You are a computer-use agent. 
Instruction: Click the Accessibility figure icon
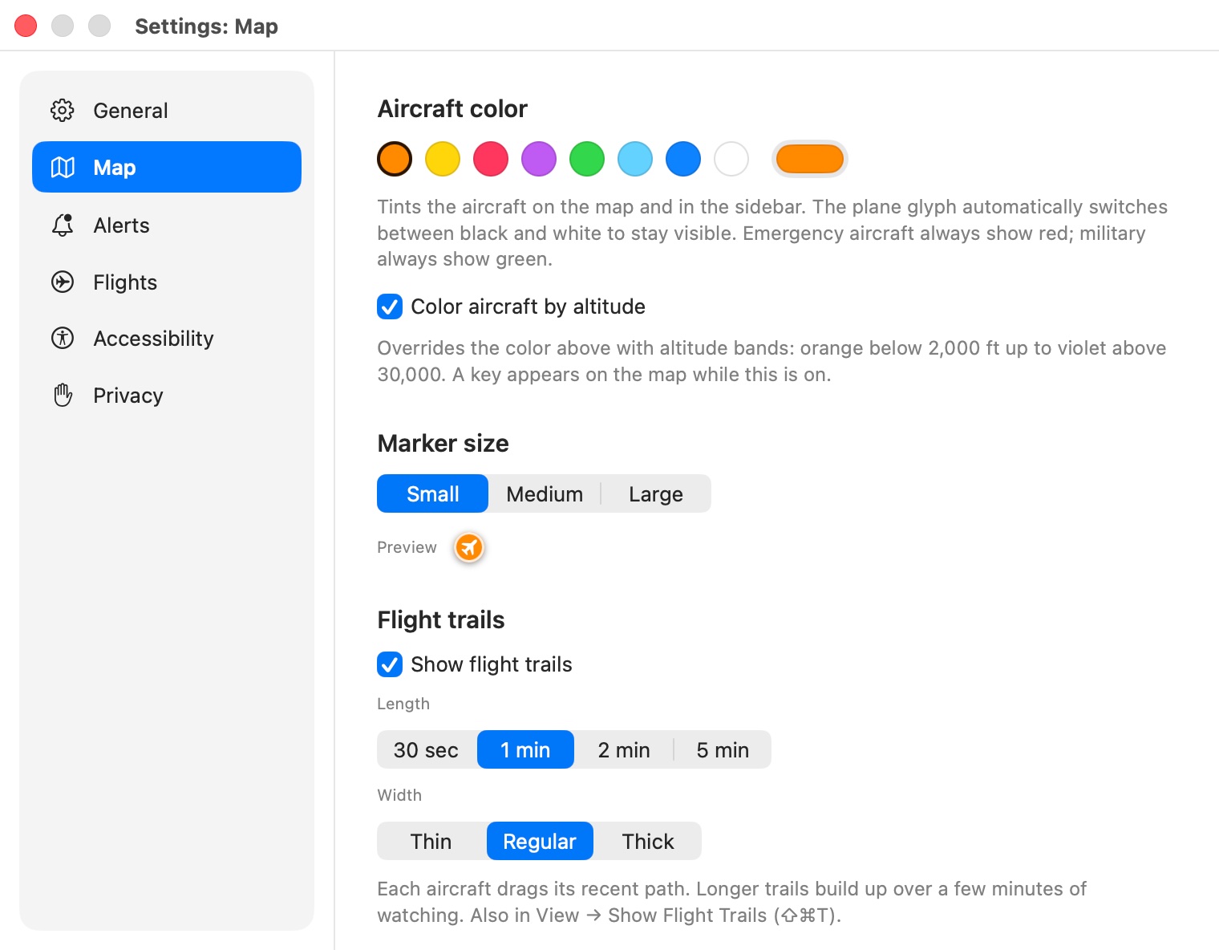(x=63, y=339)
